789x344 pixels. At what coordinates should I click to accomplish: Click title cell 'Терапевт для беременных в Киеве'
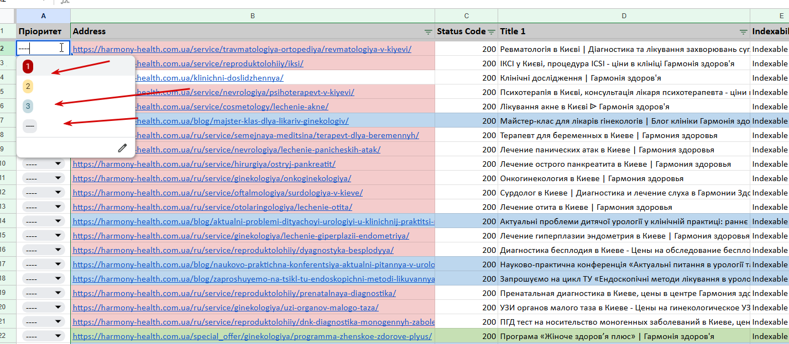624,135
